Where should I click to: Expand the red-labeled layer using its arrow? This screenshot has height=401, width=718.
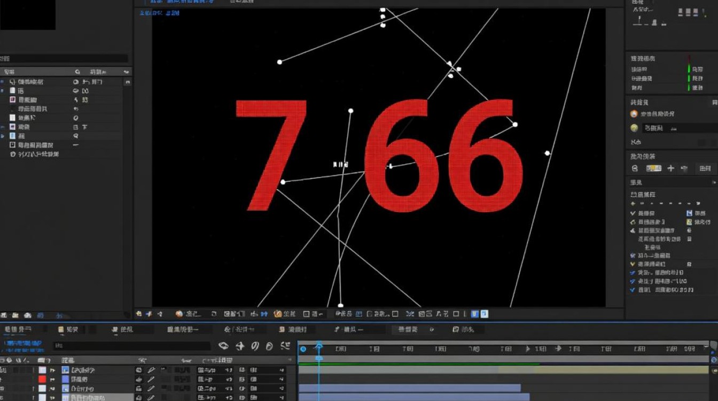click(x=53, y=379)
